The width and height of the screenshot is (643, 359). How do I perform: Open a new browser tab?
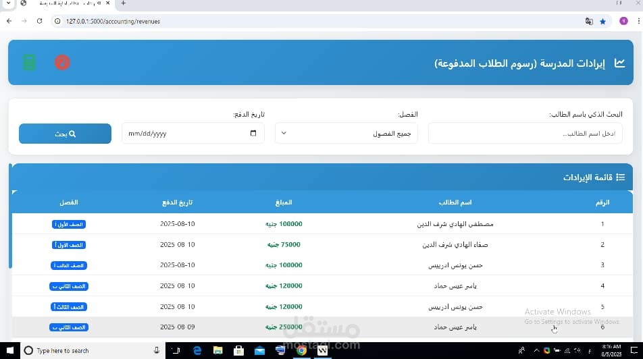124,3
